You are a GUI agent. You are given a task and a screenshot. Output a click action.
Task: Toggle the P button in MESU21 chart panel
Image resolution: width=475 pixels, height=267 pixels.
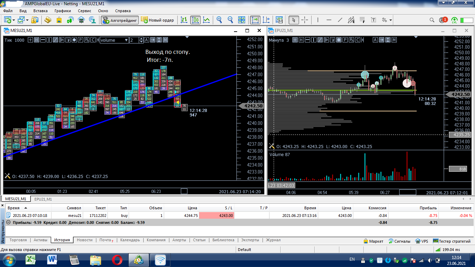pyautogui.click(x=80, y=40)
